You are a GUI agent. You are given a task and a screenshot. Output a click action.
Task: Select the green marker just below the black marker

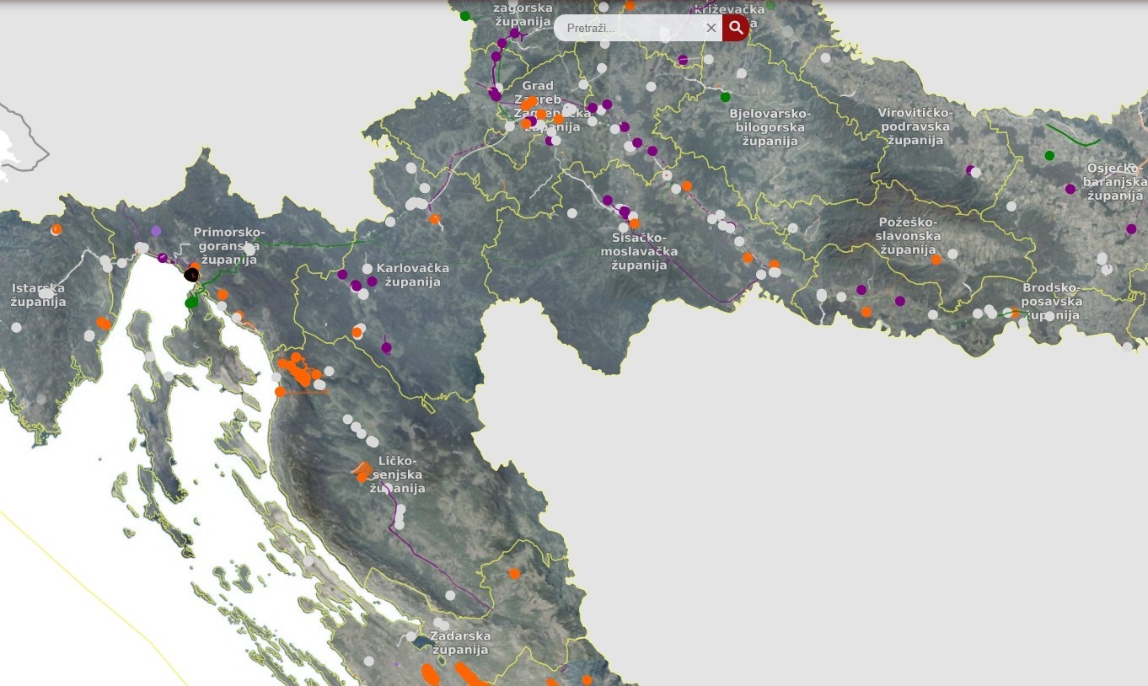click(x=191, y=302)
